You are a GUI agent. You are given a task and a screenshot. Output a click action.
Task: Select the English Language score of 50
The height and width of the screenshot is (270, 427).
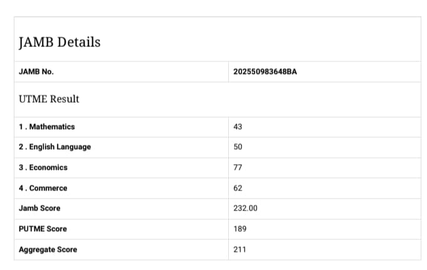[x=238, y=147]
